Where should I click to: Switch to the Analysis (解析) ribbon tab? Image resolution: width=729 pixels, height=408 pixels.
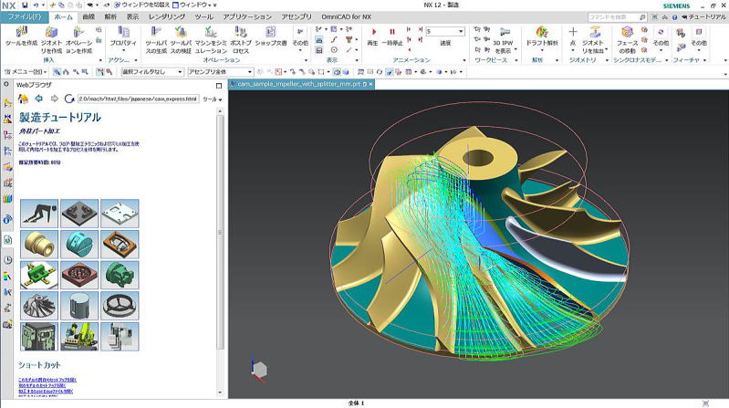[110, 16]
